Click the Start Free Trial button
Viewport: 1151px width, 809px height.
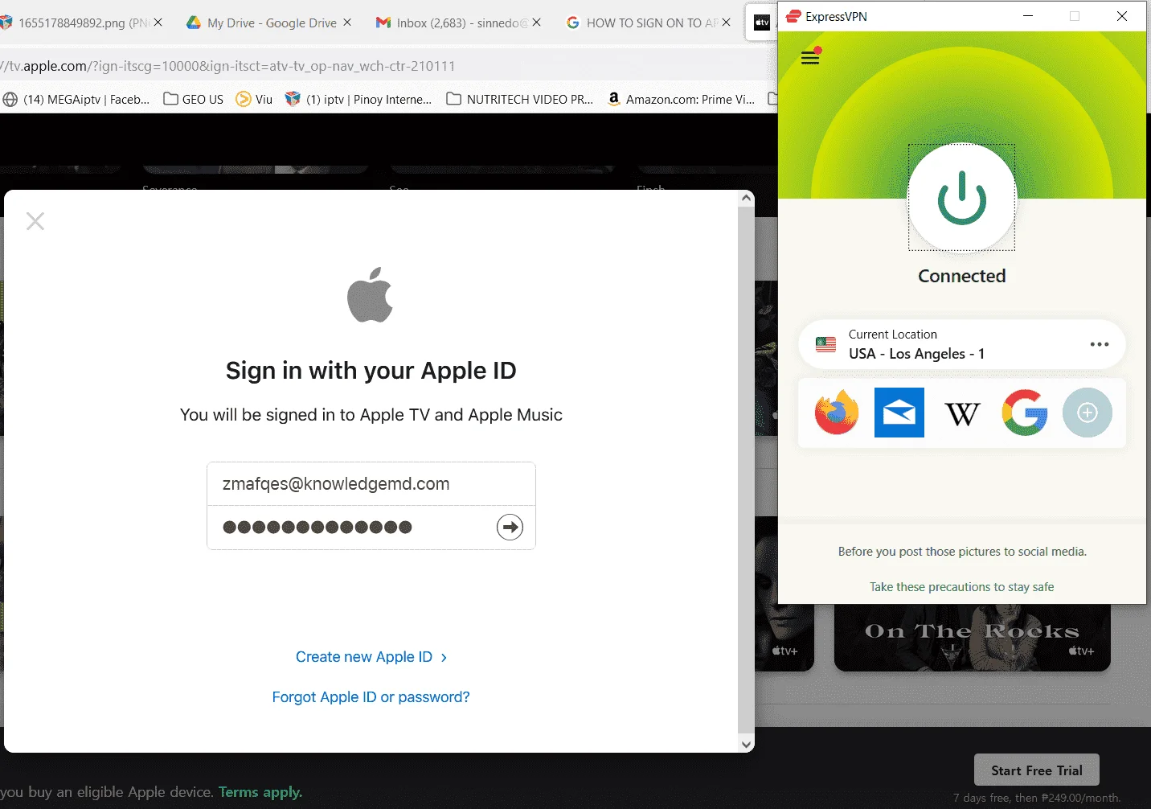(1036, 770)
